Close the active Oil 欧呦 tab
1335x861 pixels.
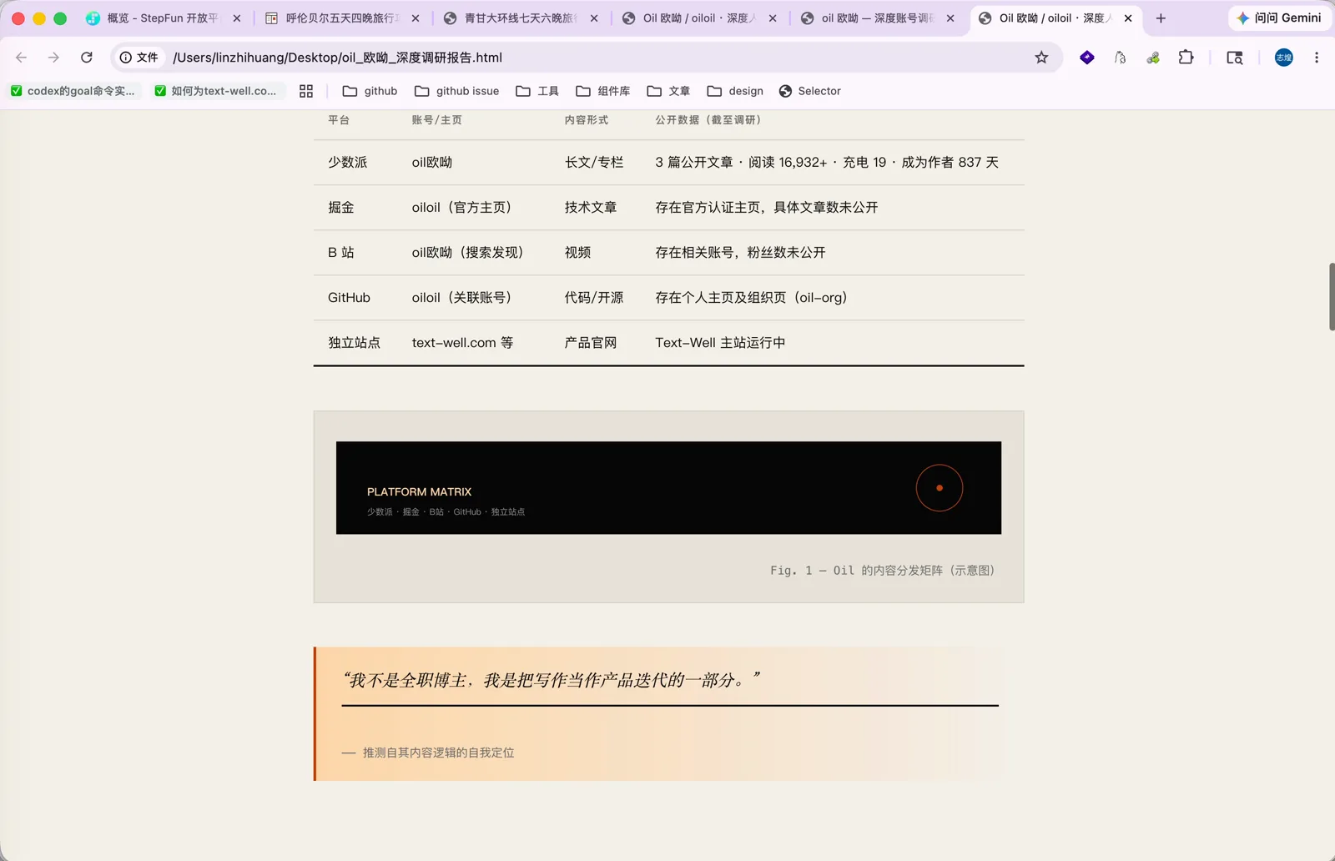1128,18
